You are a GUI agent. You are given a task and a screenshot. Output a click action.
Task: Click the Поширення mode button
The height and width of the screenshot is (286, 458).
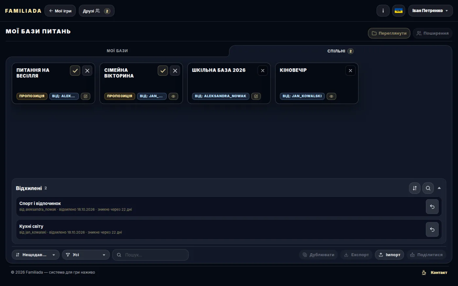coord(432,33)
